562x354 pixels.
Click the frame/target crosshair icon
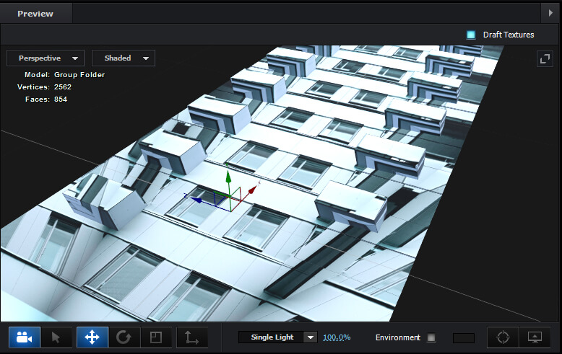tap(503, 337)
